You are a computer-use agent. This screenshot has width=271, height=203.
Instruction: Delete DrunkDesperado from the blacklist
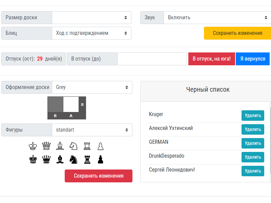(253, 157)
